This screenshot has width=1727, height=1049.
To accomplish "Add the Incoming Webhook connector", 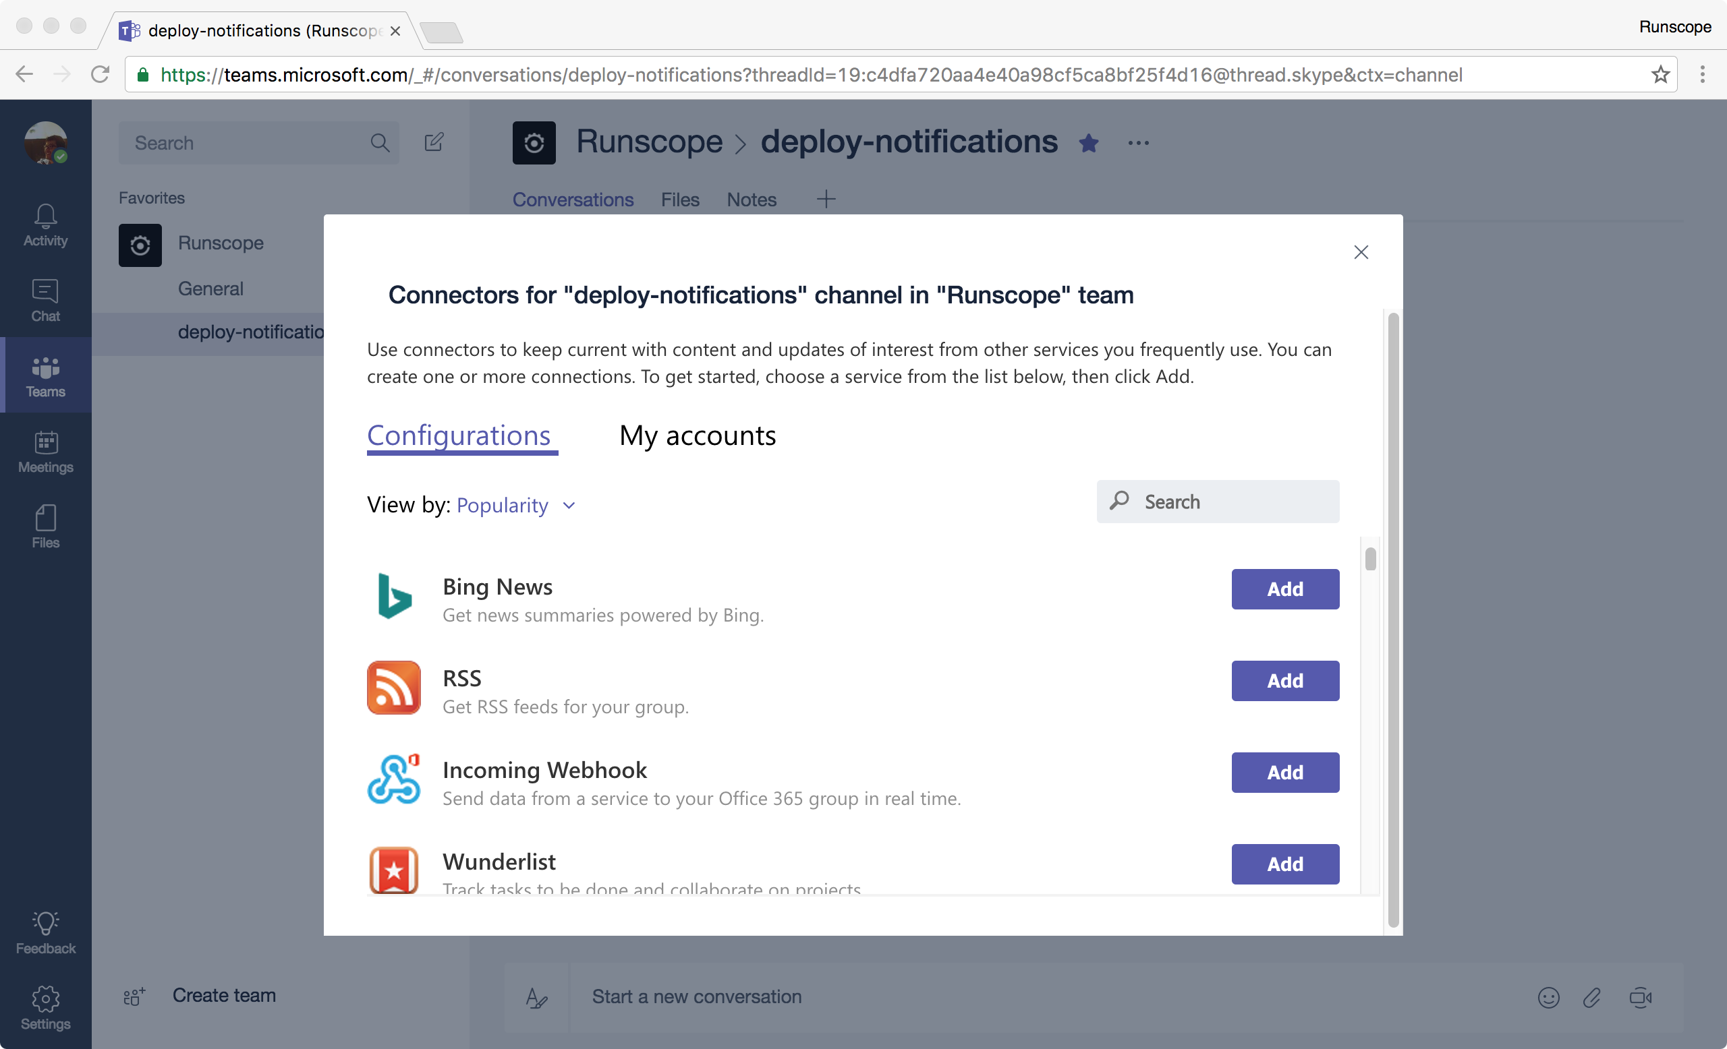I will click(x=1284, y=773).
